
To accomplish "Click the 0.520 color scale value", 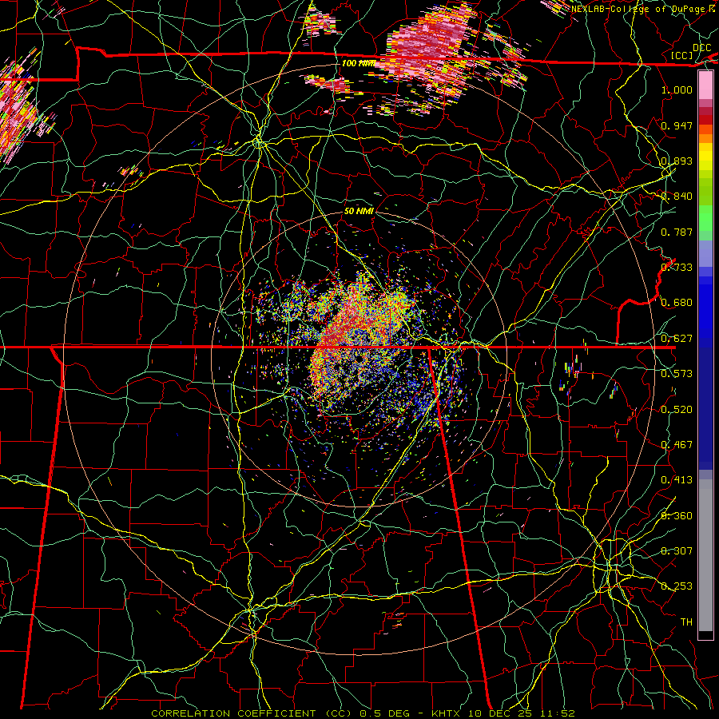I will [677, 410].
